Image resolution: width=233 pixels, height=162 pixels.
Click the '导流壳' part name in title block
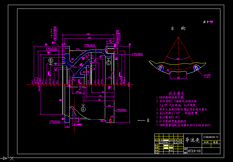click(192, 140)
